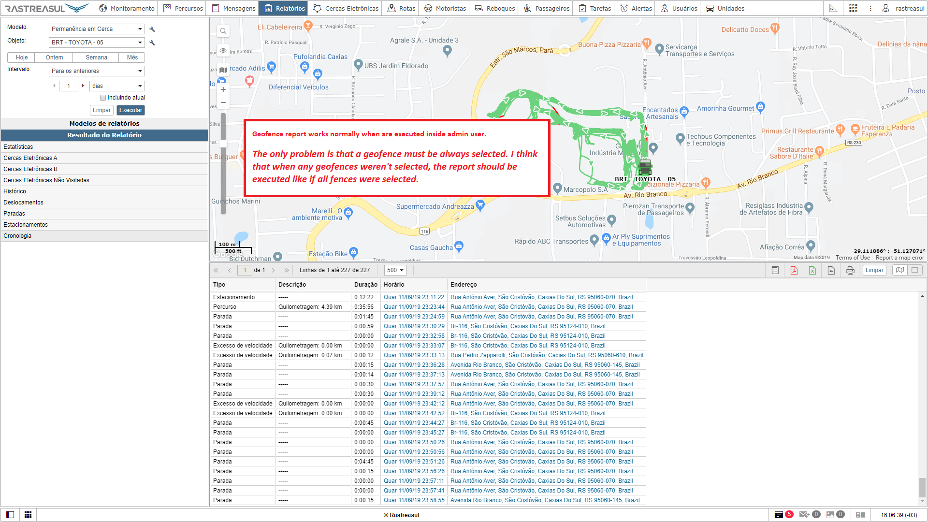928x522 pixels.
Task: Zoom in on the map
Action: [223, 89]
